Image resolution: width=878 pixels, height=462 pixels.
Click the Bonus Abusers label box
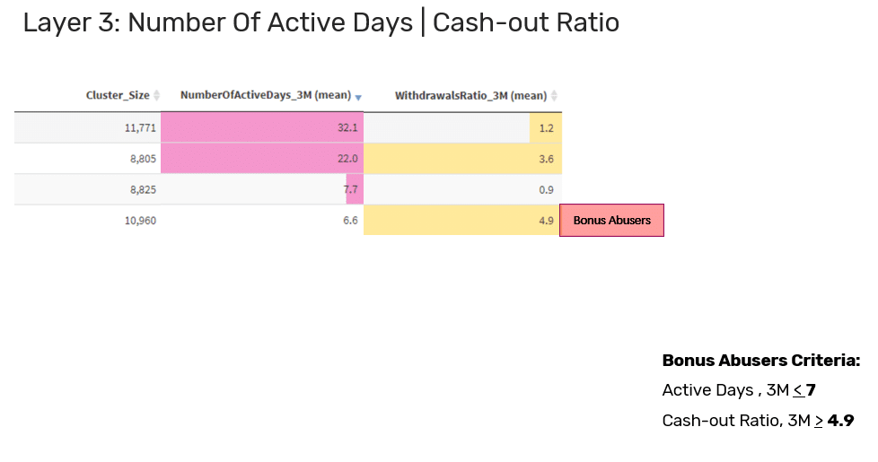coord(611,221)
